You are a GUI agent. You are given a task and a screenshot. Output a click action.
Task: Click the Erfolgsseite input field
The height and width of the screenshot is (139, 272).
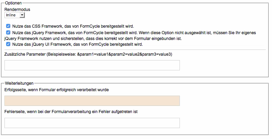pos(92,101)
